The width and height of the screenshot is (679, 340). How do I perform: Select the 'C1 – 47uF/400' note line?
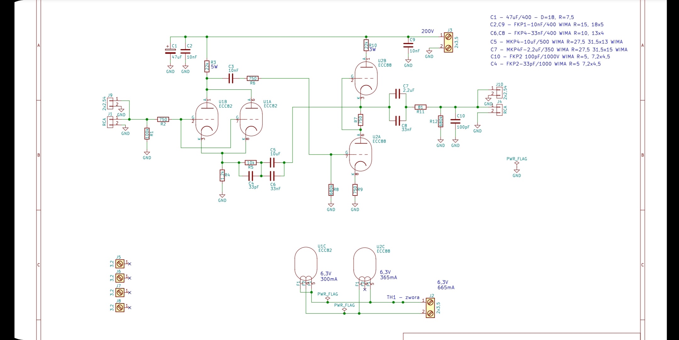(x=532, y=17)
